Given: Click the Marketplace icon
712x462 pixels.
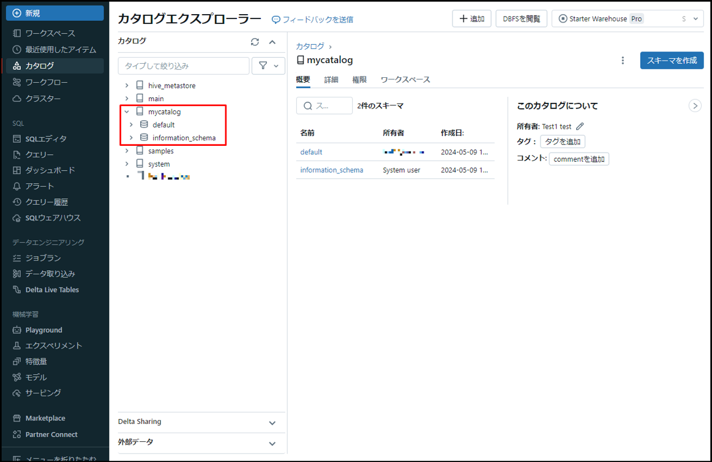Looking at the screenshot, I should pyautogui.click(x=17, y=418).
